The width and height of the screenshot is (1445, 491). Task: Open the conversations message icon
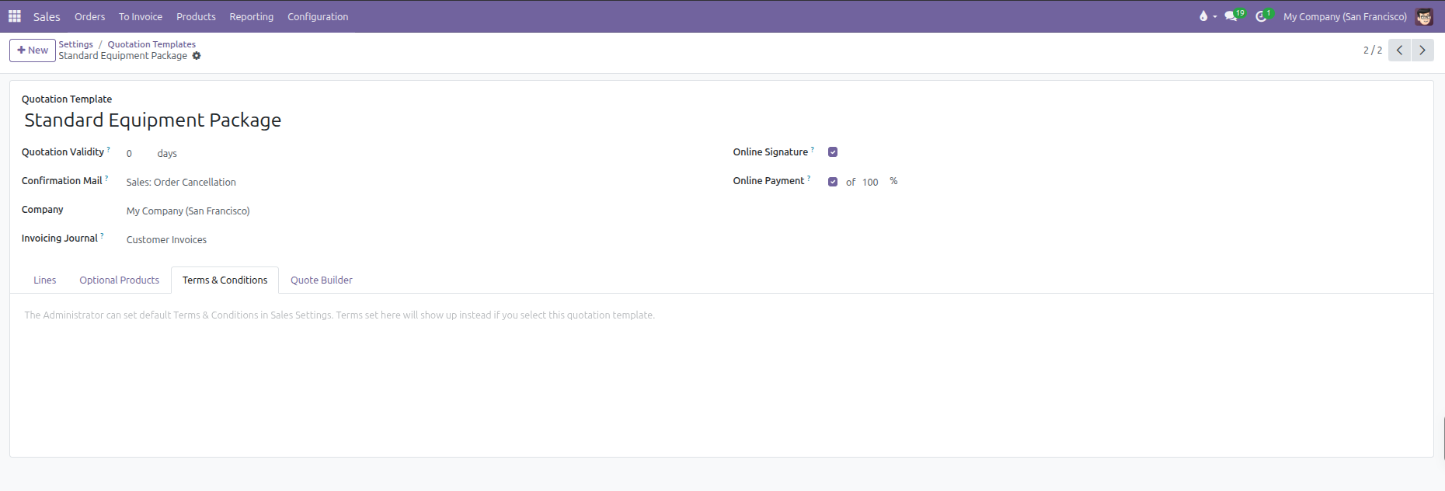[1231, 16]
